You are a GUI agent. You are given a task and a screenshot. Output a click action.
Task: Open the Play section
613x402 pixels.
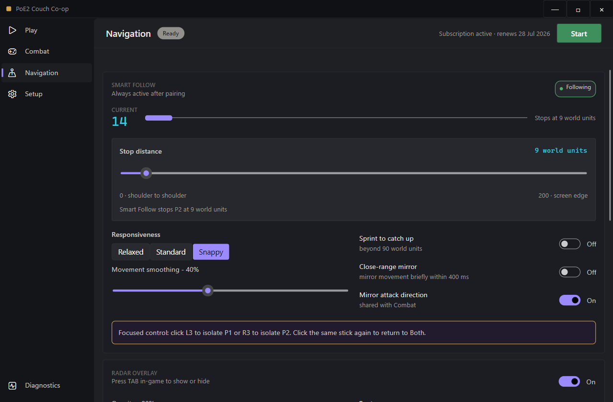click(46, 30)
